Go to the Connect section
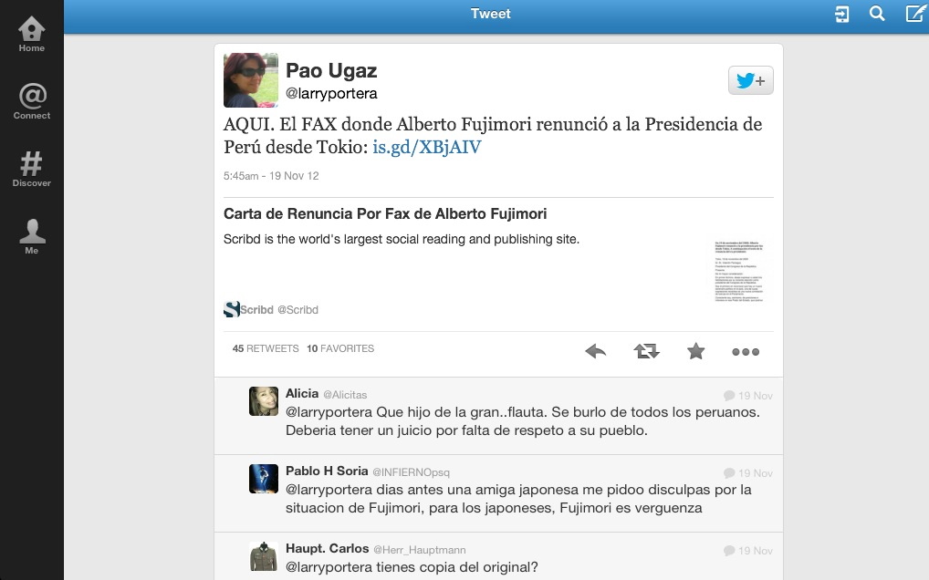The image size is (929, 580). point(31,101)
